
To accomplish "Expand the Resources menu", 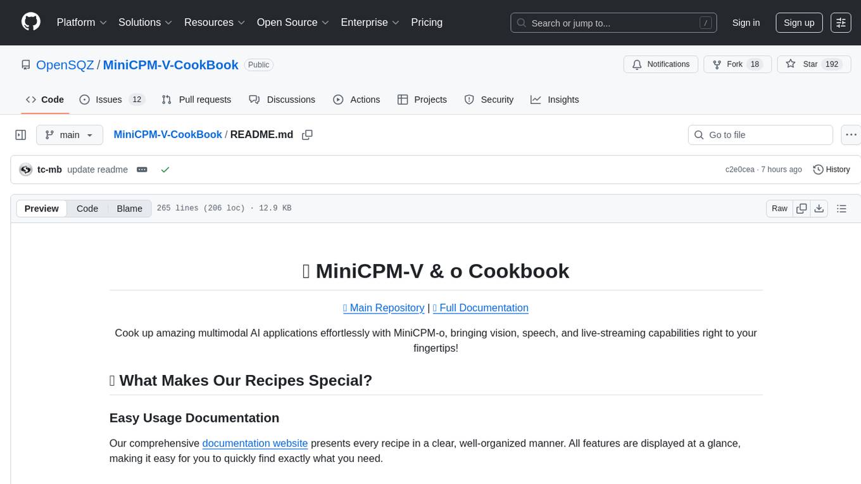I will tap(215, 23).
